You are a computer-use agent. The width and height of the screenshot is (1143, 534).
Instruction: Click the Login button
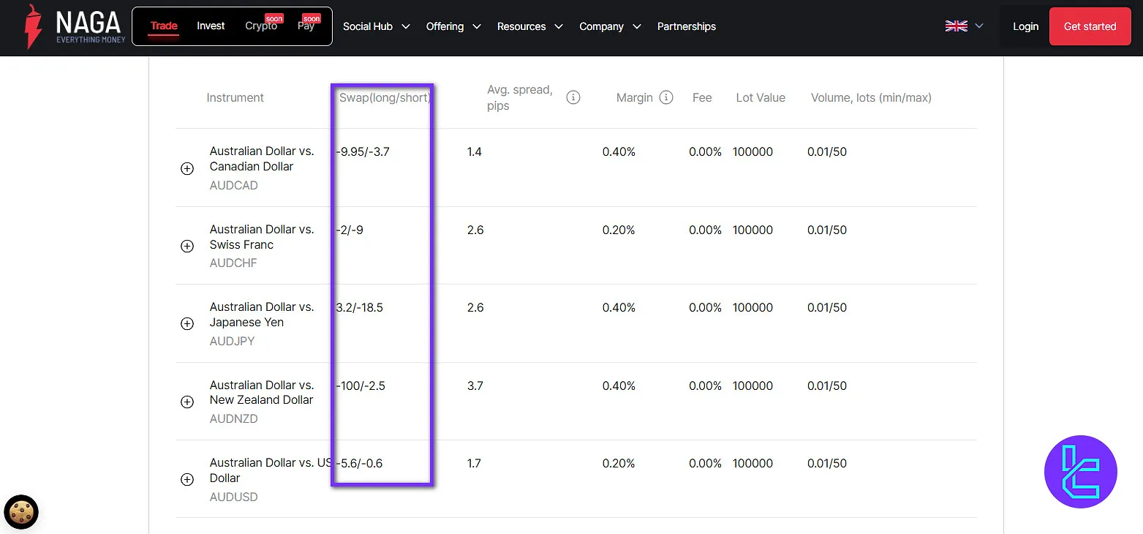(1025, 25)
